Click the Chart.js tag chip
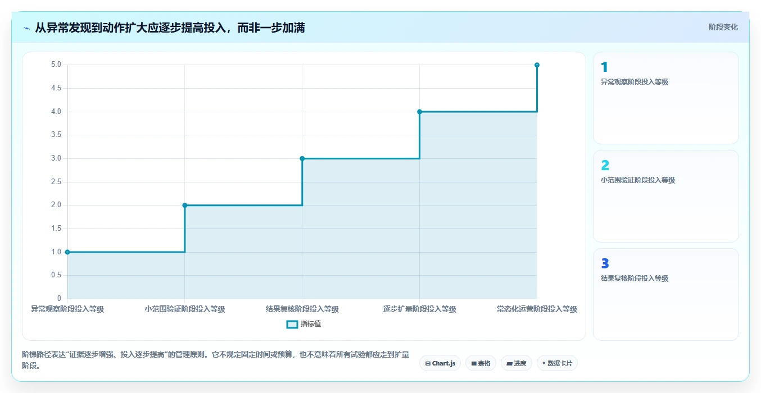761x393 pixels. 440,363
